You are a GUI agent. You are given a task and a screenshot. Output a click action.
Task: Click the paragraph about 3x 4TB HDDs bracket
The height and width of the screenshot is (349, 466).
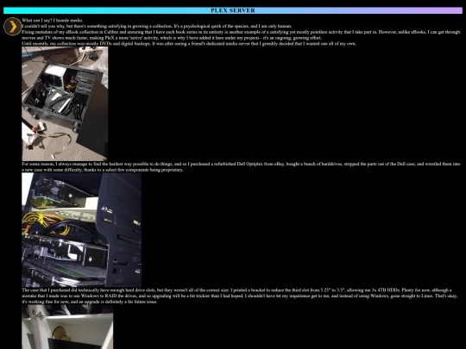click(240, 296)
